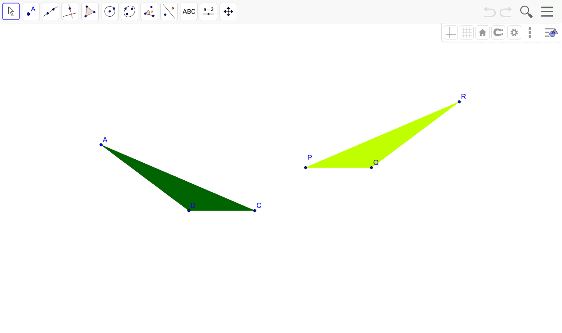The image size is (562, 333).
Task: Select point R of yellow-green triangle
Action: 459,102
